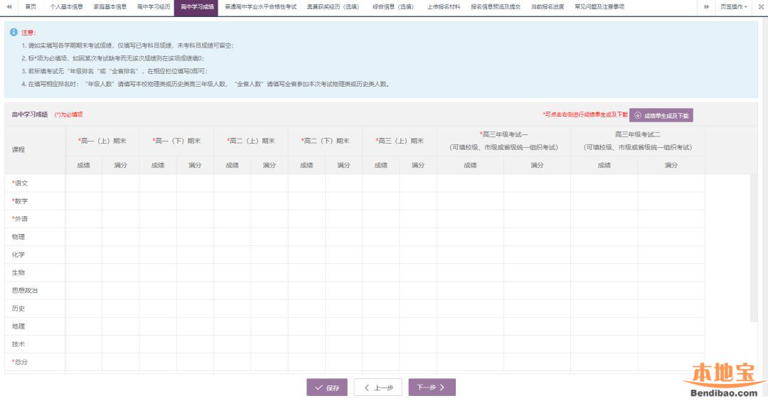The width and height of the screenshot is (768, 401).
Task: Click 数学 full-mark field for 高一（上）期末
Action: [x=121, y=201]
